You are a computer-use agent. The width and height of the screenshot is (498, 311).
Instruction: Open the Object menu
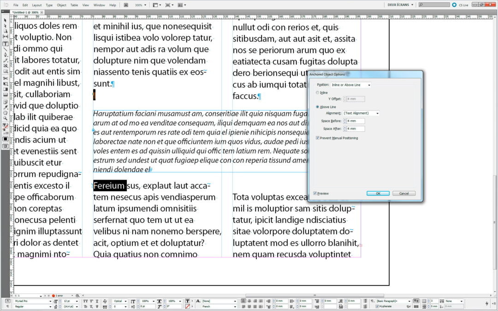tap(61, 5)
